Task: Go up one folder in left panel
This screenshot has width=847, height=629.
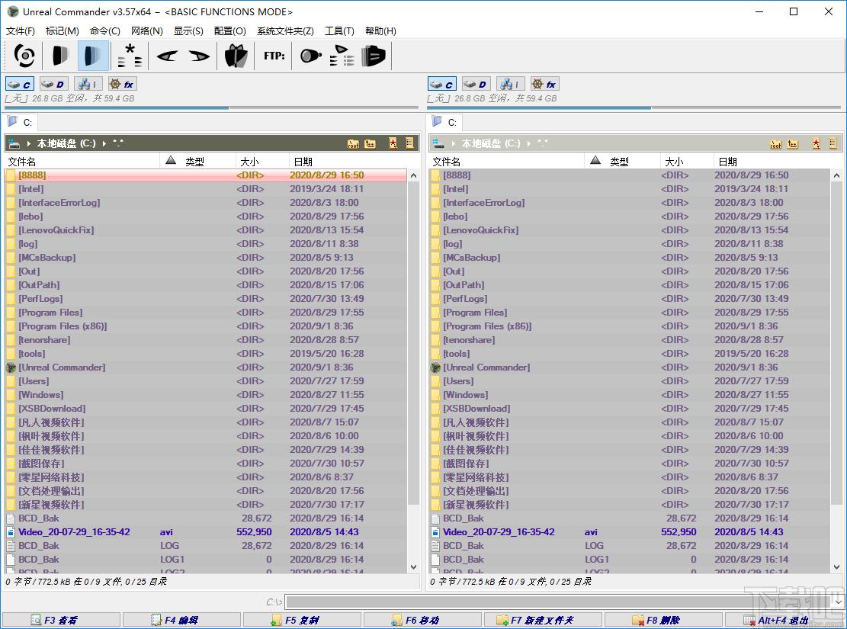Action: (x=370, y=144)
